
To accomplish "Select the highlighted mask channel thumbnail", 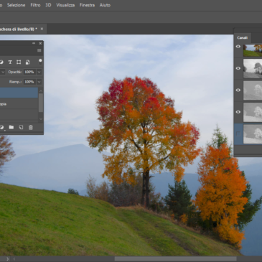I will tap(253, 134).
